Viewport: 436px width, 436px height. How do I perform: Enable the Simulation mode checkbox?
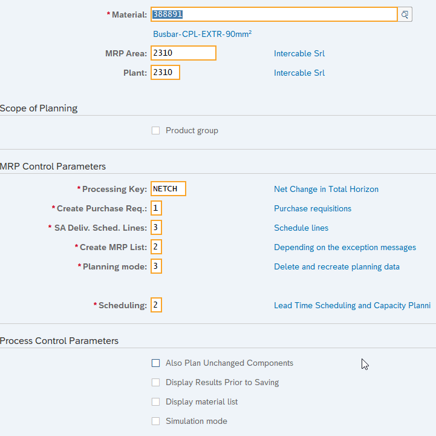pos(155,421)
